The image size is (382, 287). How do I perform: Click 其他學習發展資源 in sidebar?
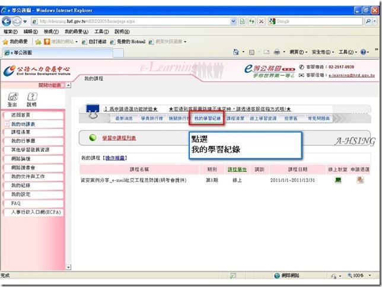pos(34,150)
